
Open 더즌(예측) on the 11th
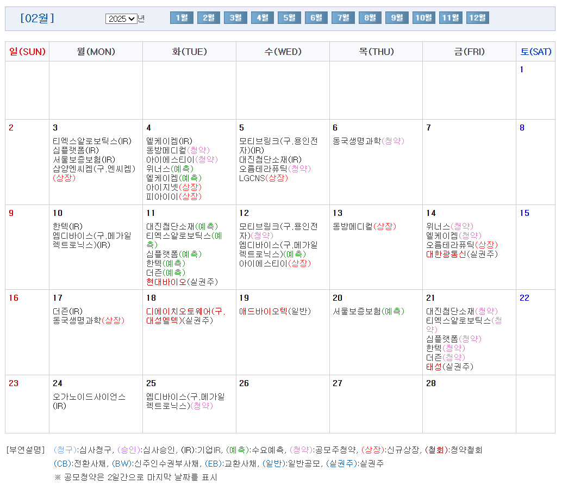tap(166, 272)
